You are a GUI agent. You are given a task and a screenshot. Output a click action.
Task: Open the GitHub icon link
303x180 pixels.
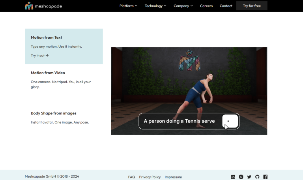[257, 177]
